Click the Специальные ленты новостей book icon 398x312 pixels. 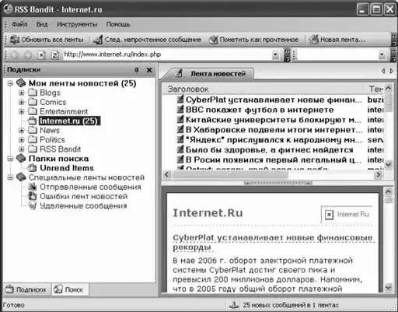tap(21, 177)
